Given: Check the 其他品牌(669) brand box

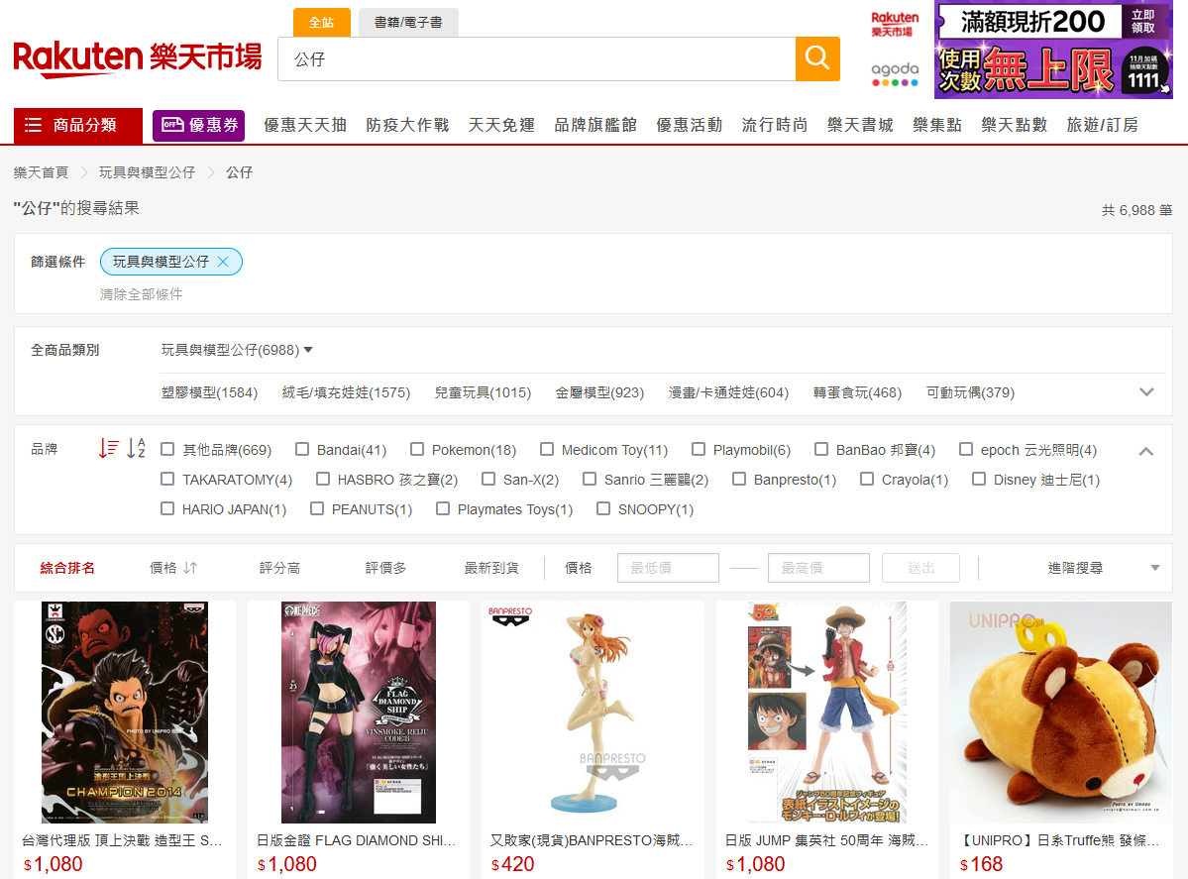Looking at the screenshot, I should tap(167, 449).
